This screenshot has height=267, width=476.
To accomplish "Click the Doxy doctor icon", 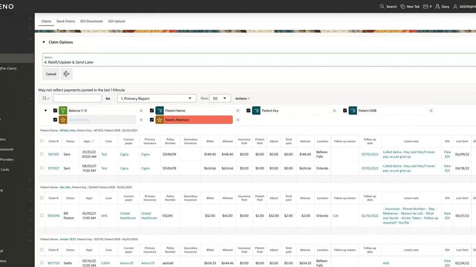I will coord(438,7).
